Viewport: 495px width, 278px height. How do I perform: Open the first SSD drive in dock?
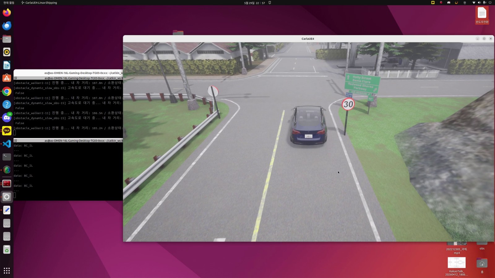[x=7, y=223]
